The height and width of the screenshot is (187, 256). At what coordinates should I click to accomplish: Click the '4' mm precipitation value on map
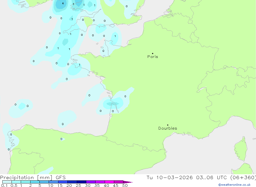[63, 3]
